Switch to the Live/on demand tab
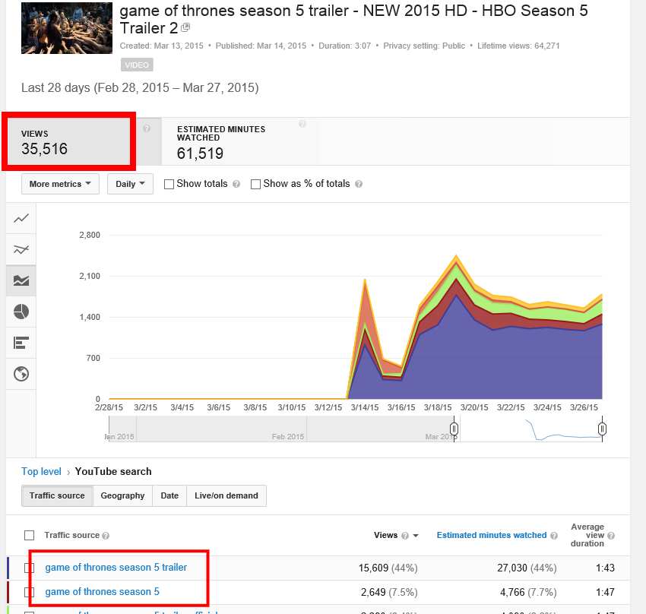Image resolution: width=646 pixels, height=614 pixels. [226, 495]
